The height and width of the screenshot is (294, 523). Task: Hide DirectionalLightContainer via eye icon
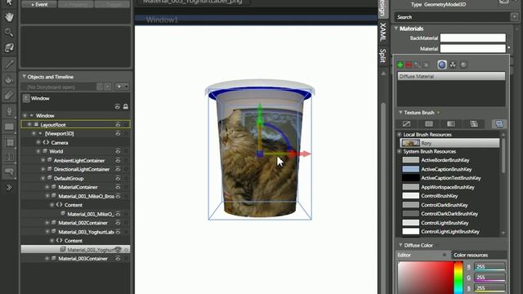coord(118,169)
